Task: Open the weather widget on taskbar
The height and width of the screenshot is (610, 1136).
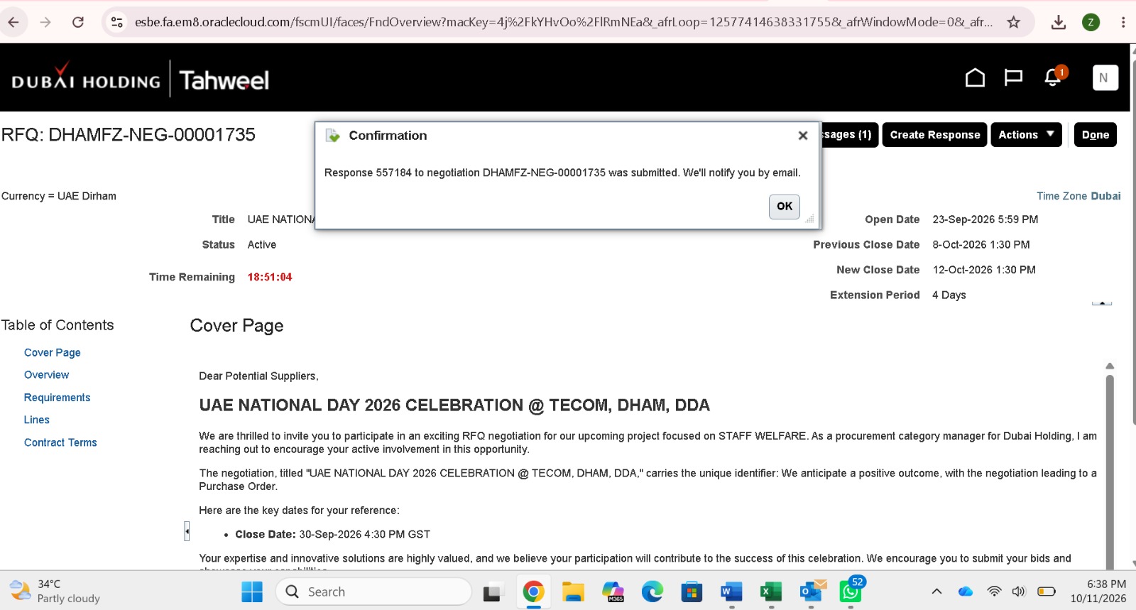Action: pyautogui.click(x=55, y=591)
